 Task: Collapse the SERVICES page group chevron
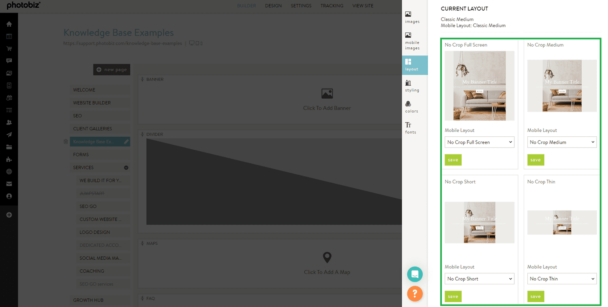[126, 167]
